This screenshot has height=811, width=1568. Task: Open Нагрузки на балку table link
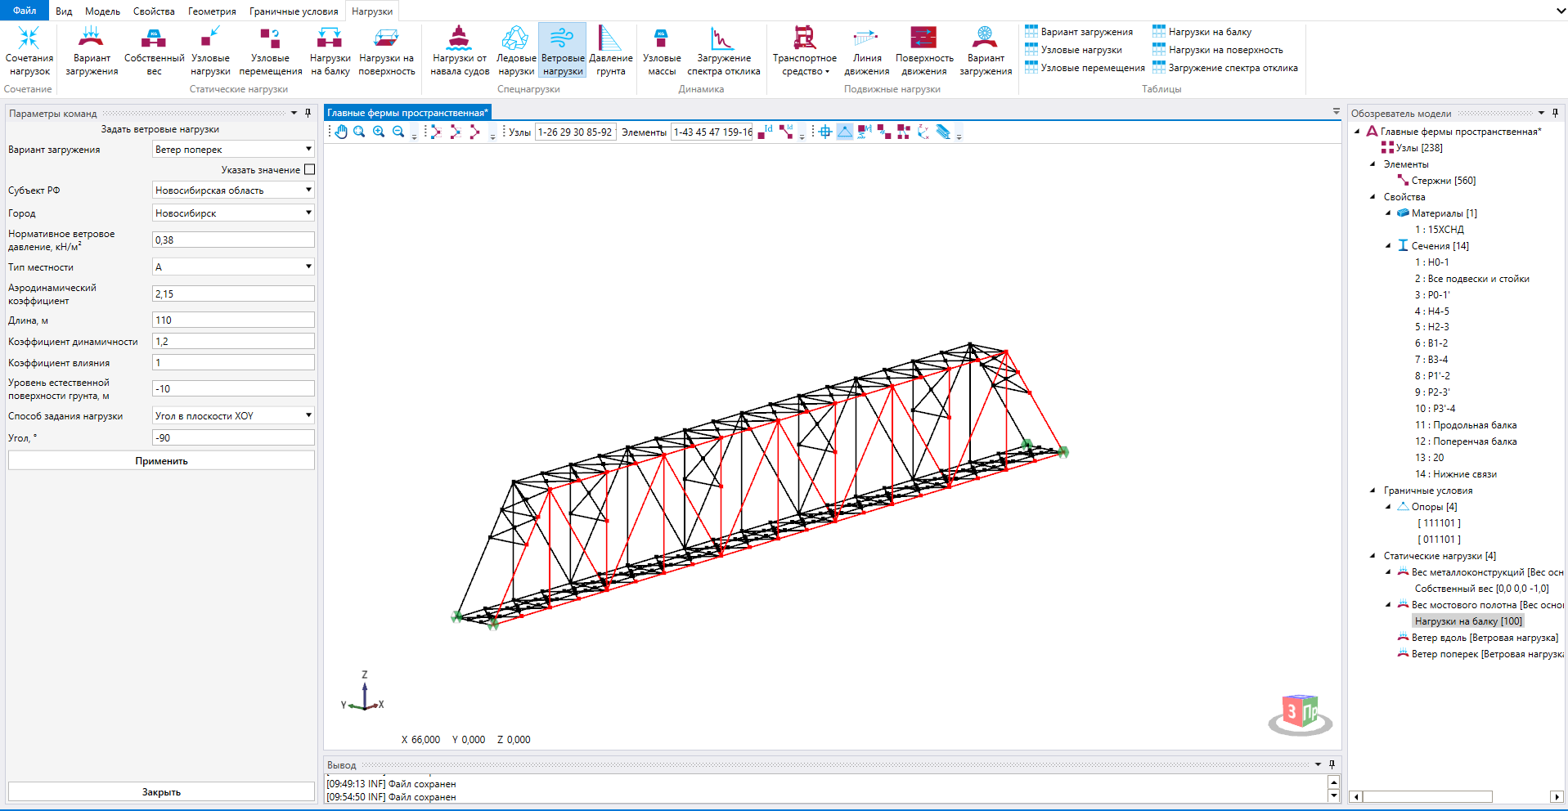(x=1202, y=32)
